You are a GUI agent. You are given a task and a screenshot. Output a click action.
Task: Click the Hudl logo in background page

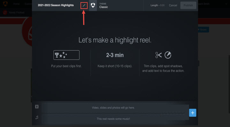click(5, 4)
